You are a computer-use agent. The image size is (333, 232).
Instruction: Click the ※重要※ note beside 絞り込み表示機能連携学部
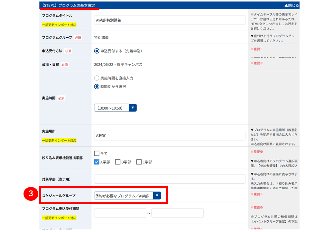click(256, 152)
